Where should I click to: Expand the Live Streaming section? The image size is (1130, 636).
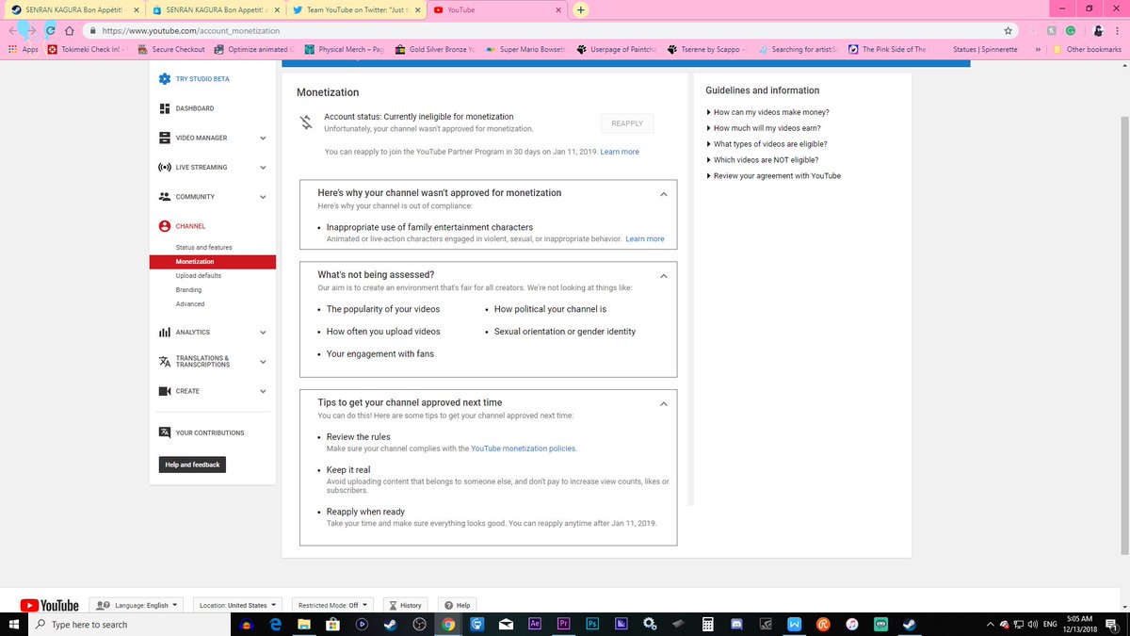click(263, 168)
